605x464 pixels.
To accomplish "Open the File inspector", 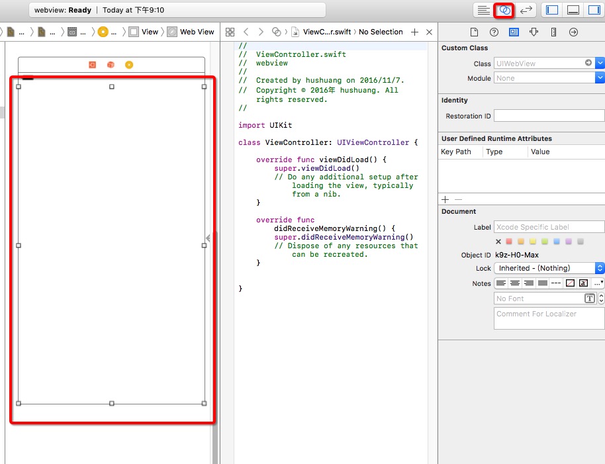I will point(474,32).
